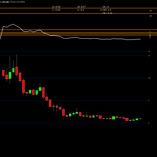Click the 'OL: 8.14' value
Screen dimensions: 157x157
click(x=107, y=13)
